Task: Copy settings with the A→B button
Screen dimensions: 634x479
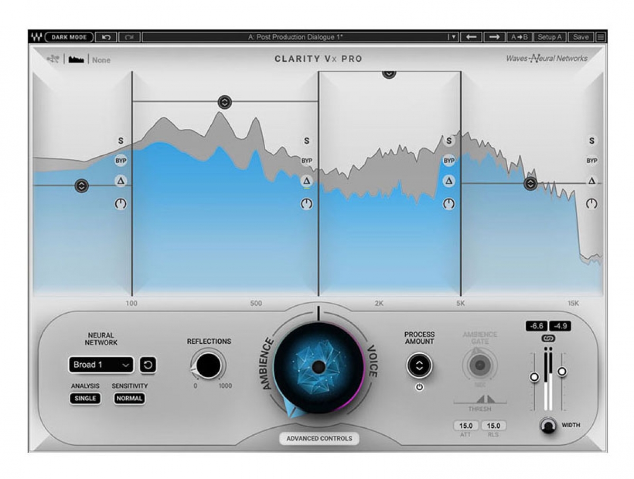Action: point(519,37)
